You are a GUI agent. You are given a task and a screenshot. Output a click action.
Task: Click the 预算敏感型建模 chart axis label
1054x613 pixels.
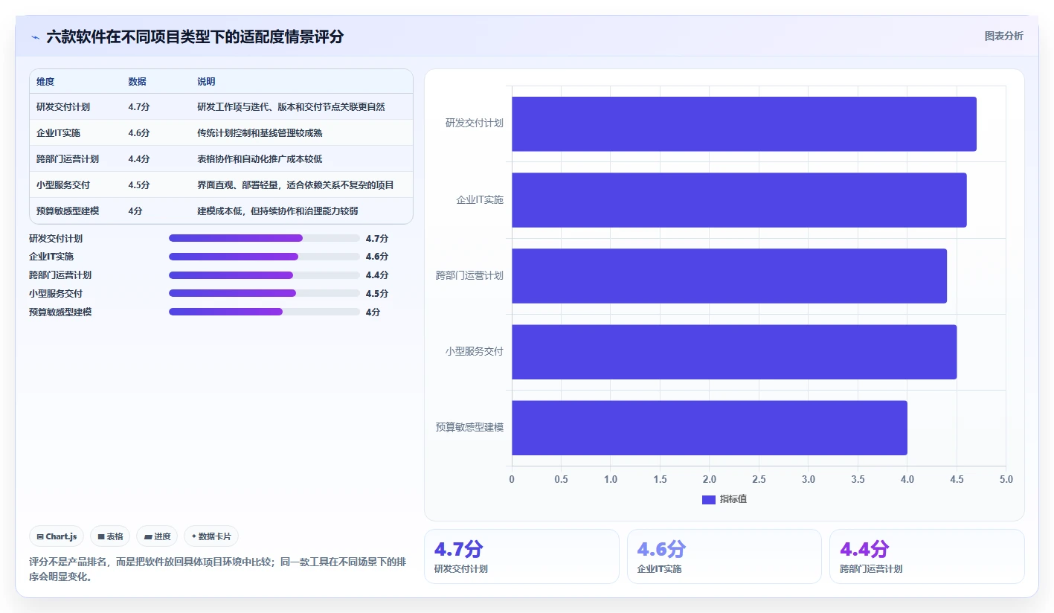pos(470,428)
